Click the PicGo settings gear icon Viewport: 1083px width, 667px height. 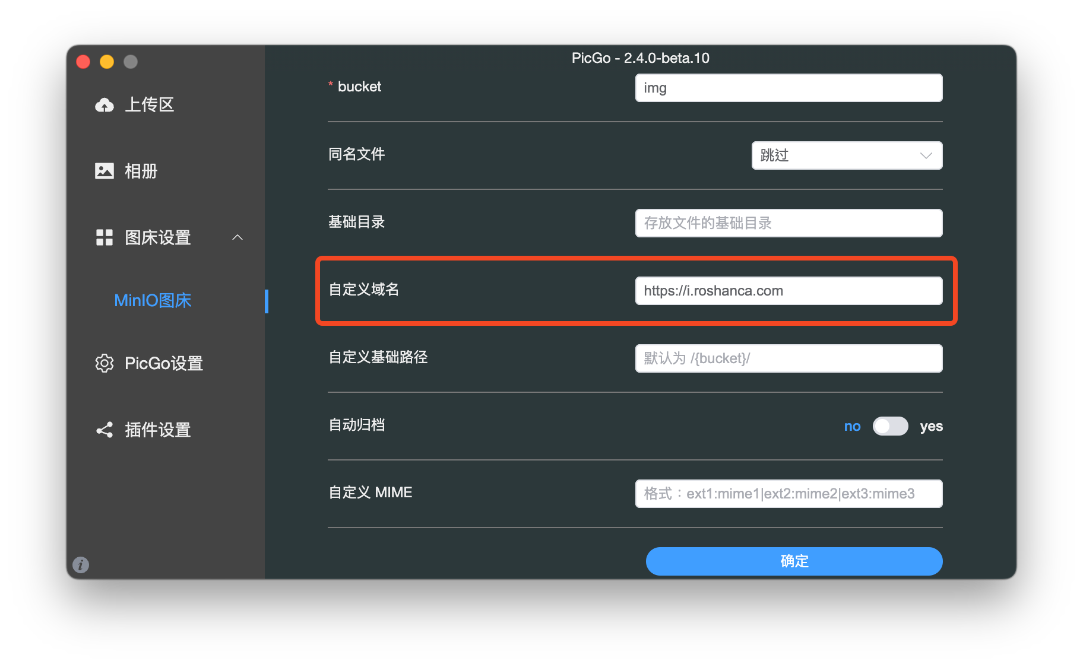pos(104,363)
